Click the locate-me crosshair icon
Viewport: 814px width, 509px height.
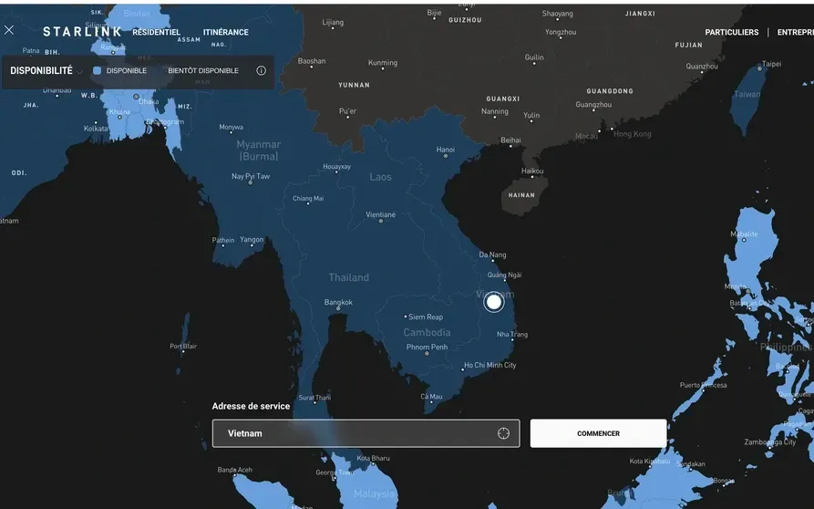(x=503, y=433)
